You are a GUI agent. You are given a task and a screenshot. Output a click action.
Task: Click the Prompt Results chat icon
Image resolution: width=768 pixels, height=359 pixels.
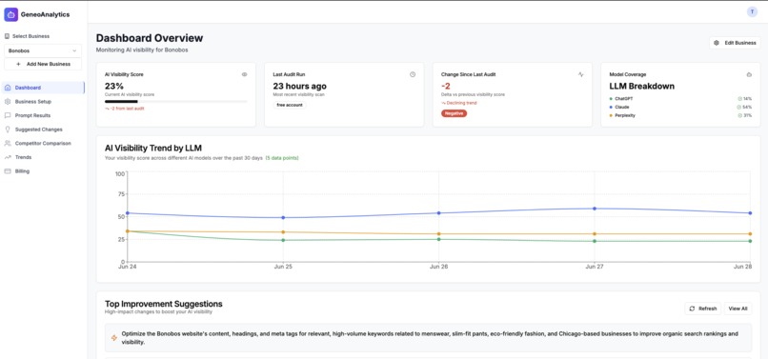coord(8,115)
